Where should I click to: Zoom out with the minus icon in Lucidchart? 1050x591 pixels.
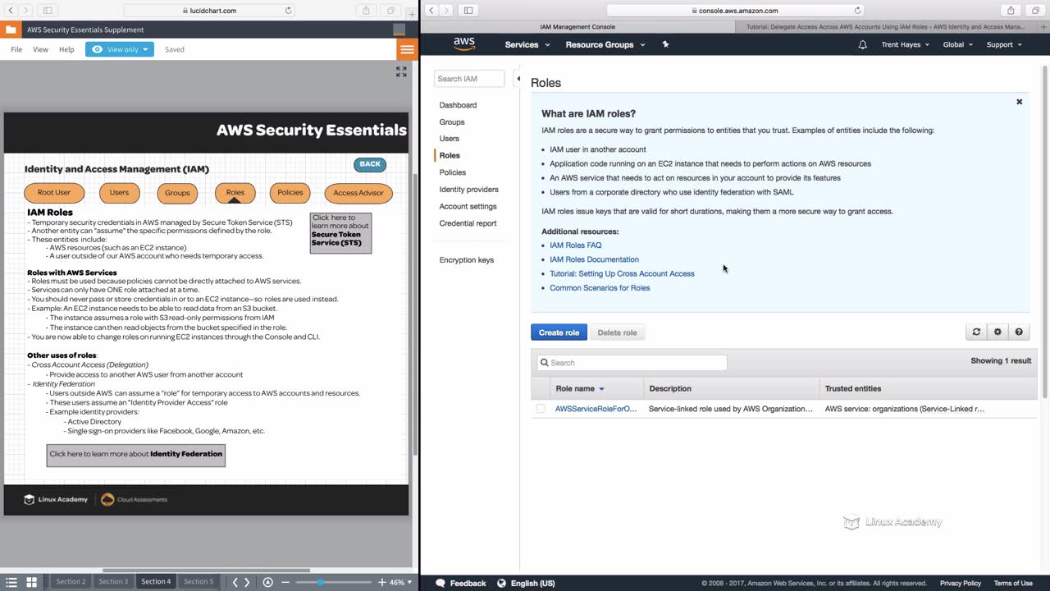(x=285, y=582)
